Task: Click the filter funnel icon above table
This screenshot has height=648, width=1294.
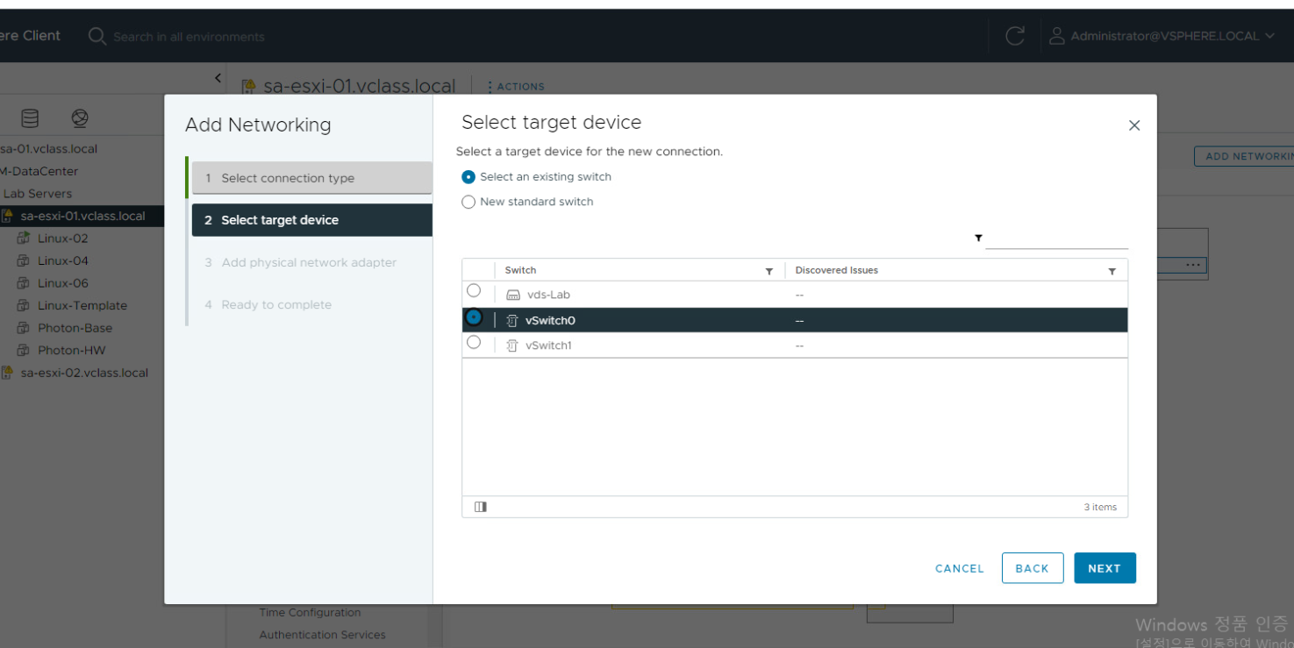Action: pyautogui.click(x=978, y=238)
